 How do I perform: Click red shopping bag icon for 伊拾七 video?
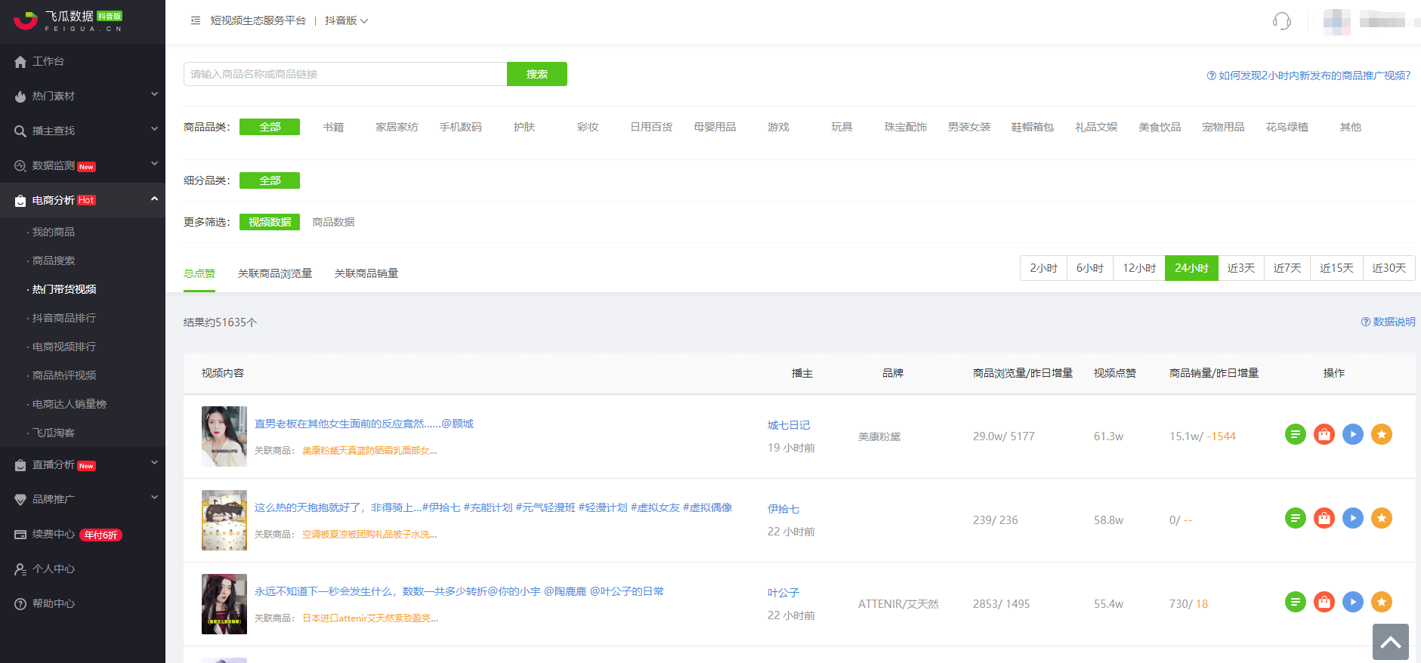point(1324,519)
